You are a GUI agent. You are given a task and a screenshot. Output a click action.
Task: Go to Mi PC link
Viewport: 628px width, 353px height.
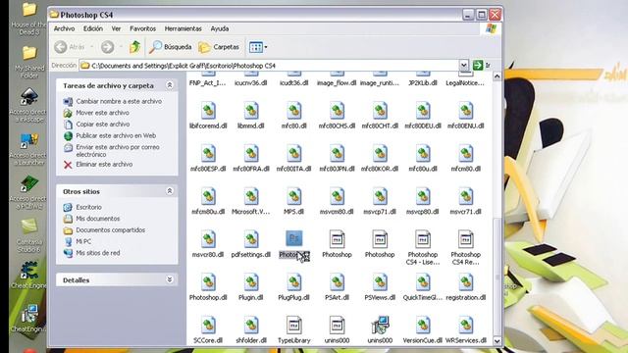click(x=83, y=241)
